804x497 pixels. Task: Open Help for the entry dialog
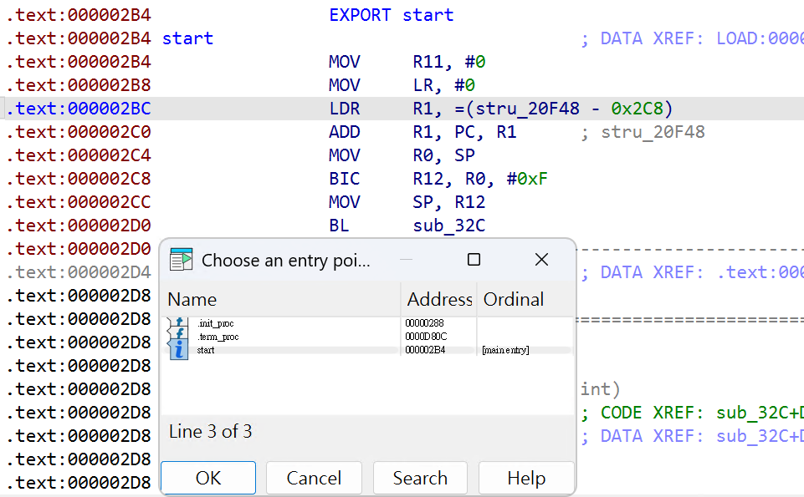(526, 478)
